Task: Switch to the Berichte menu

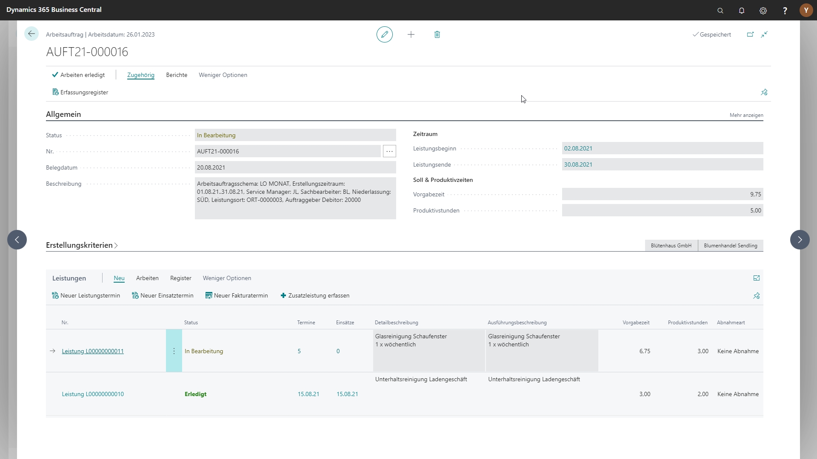Action: [x=177, y=75]
